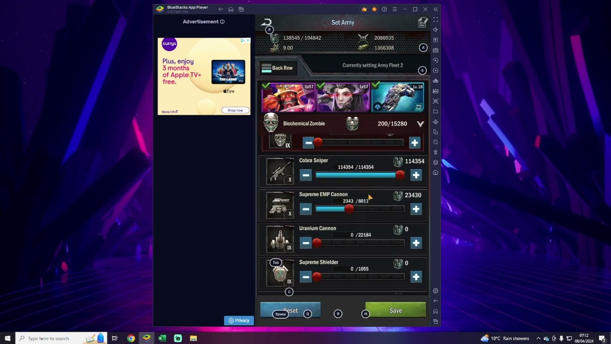611x344 pixels.
Task: Click plus for Supreme EMP Cannon
Action: 416,209
